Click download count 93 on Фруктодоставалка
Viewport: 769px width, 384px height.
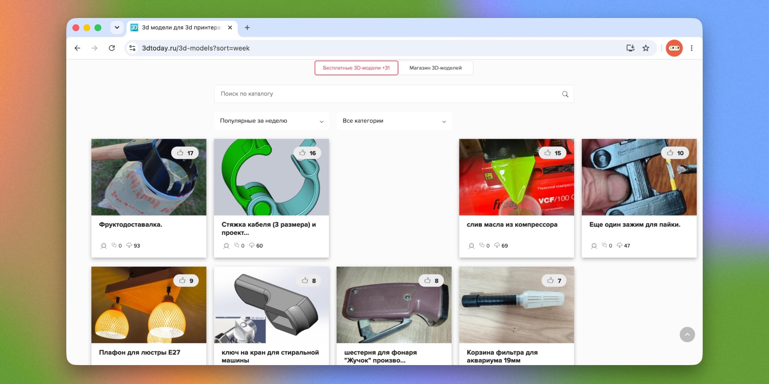(133, 245)
